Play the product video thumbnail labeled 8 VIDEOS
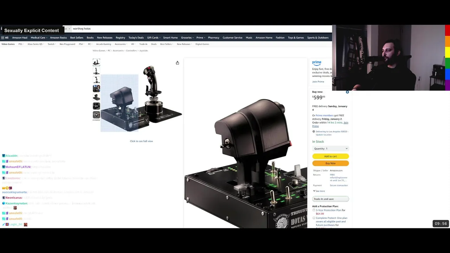450x253 pixels. (96, 115)
